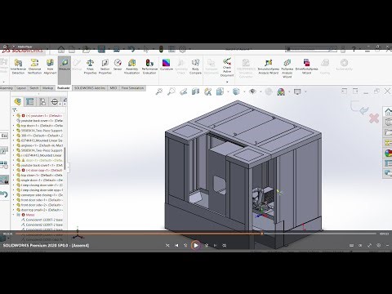Click Zoom to Area magnifier icon

[171, 91]
